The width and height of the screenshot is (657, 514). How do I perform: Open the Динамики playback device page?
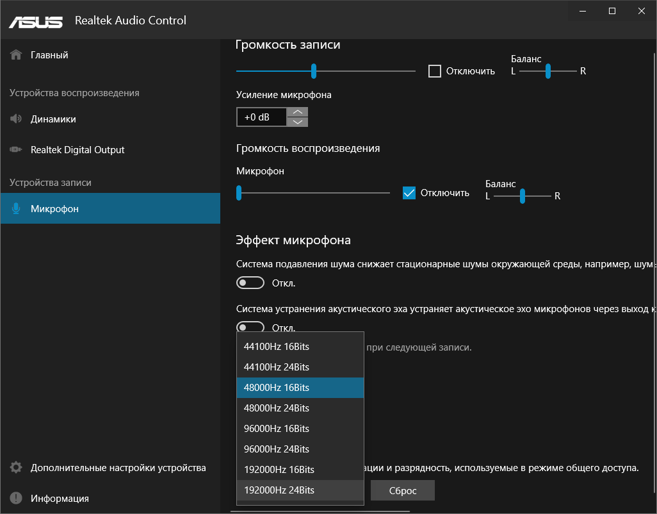coord(53,119)
